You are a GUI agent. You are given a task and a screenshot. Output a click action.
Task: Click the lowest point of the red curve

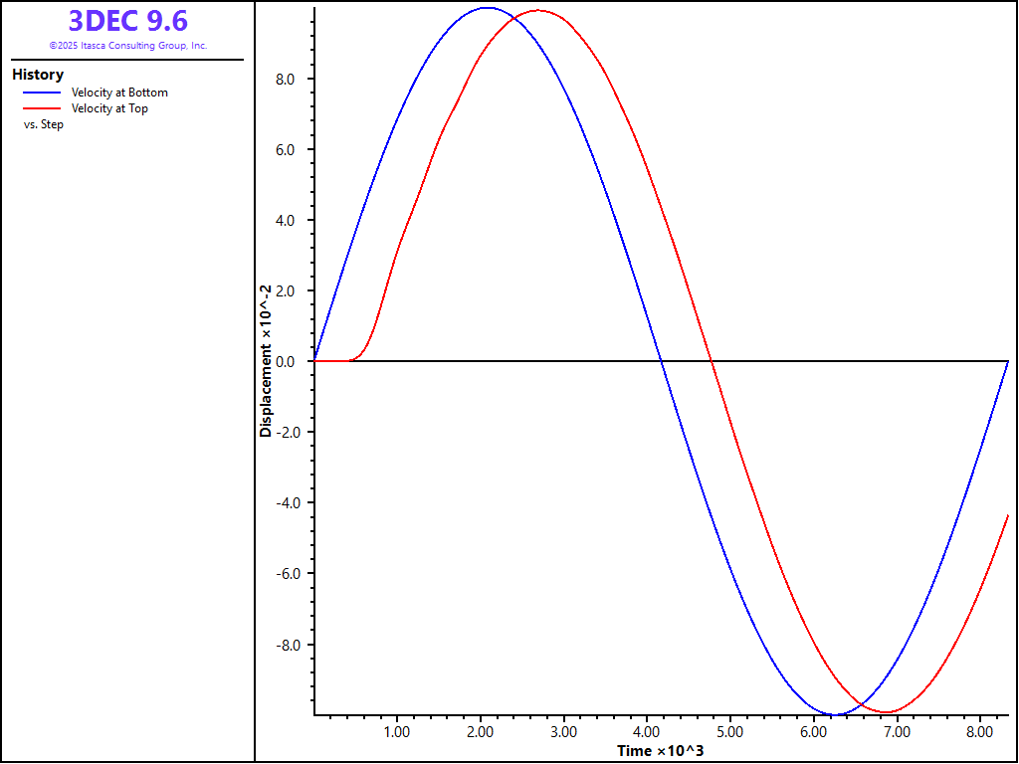(887, 712)
